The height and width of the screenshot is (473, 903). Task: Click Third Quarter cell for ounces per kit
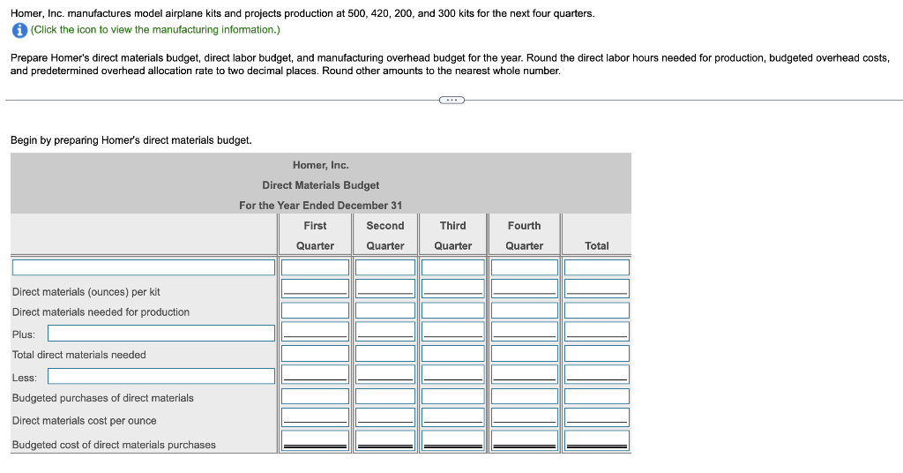click(453, 289)
